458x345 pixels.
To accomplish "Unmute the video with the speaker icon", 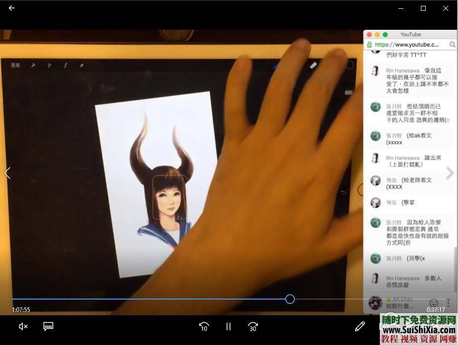I will pyautogui.click(x=23, y=326).
